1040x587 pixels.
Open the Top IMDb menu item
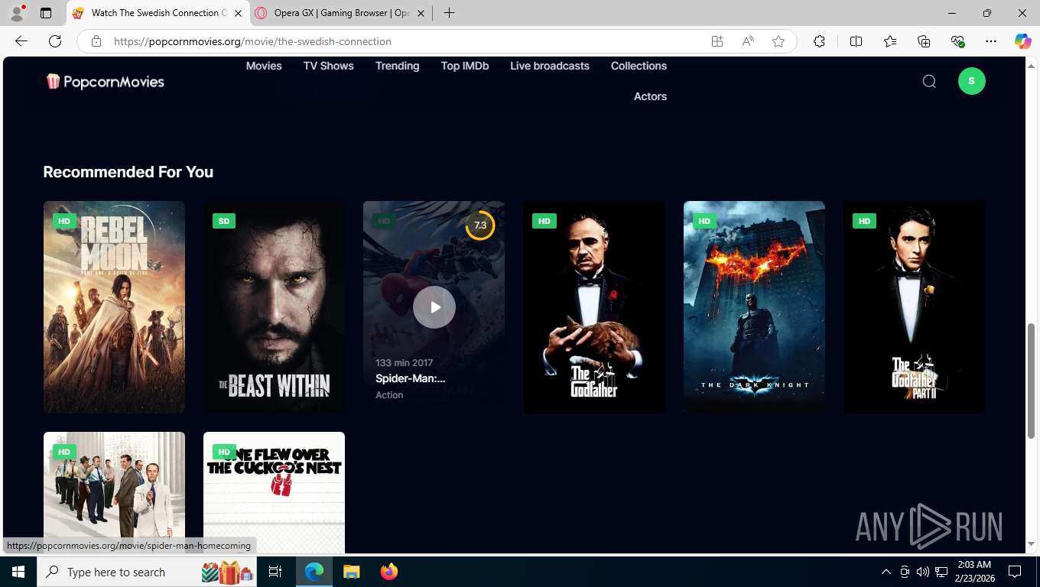coord(465,66)
